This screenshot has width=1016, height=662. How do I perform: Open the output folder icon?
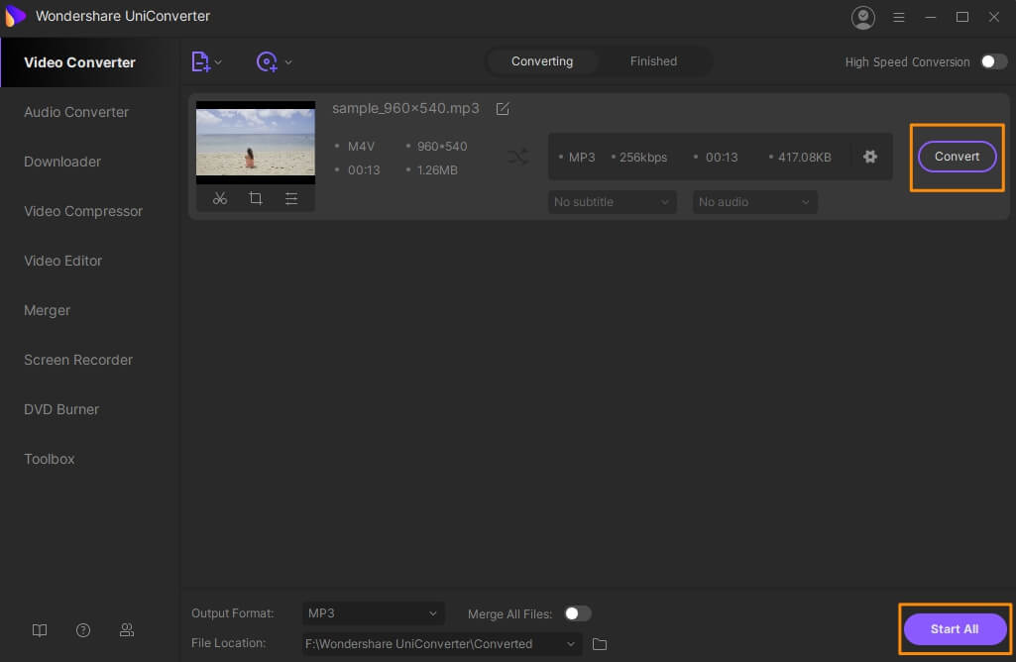[x=600, y=644]
